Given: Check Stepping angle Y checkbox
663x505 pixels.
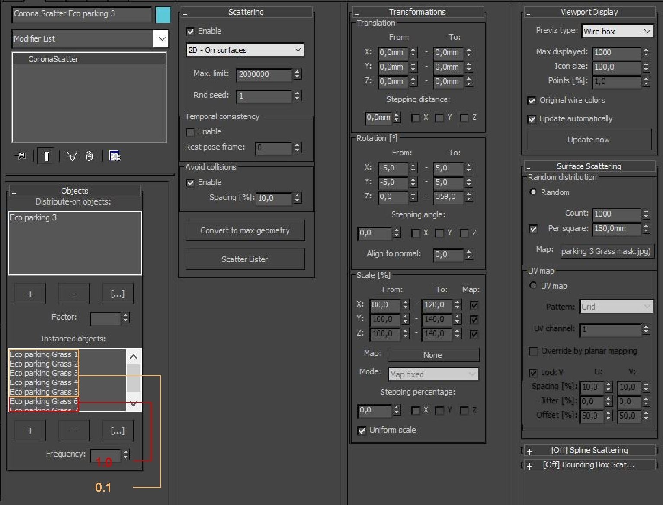Looking at the screenshot, I should (439, 233).
